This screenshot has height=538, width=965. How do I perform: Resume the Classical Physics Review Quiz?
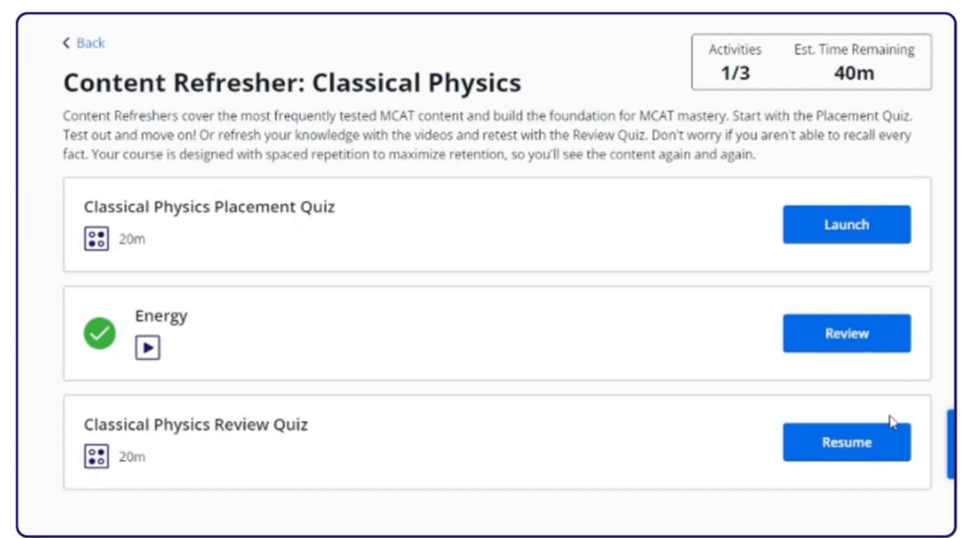(x=846, y=442)
